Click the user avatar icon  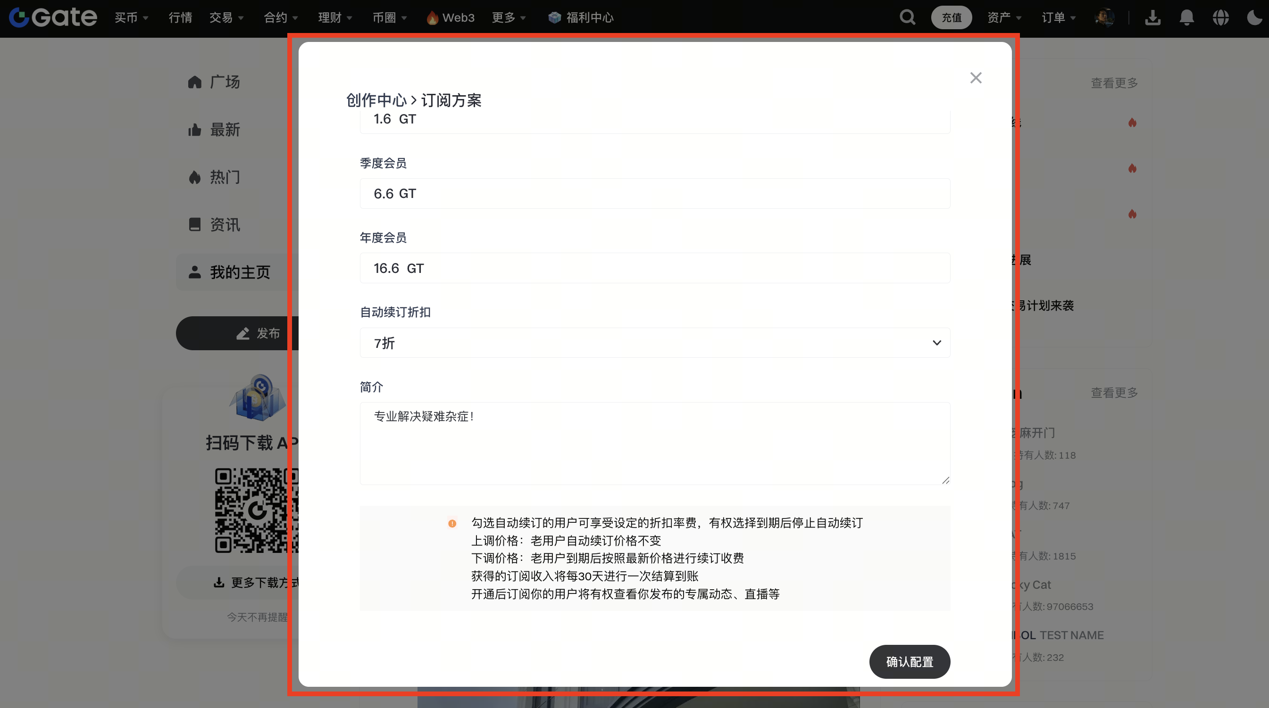[1104, 18]
